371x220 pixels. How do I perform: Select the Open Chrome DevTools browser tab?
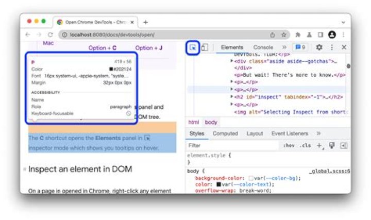pos(96,22)
